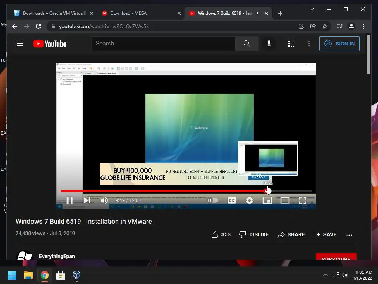The height and width of the screenshot is (284, 378).
Task: Click the SIGN IN button
Action: (x=339, y=44)
